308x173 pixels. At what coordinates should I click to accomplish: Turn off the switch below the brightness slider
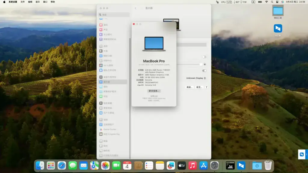pyautogui.click(x=204, y=71)
